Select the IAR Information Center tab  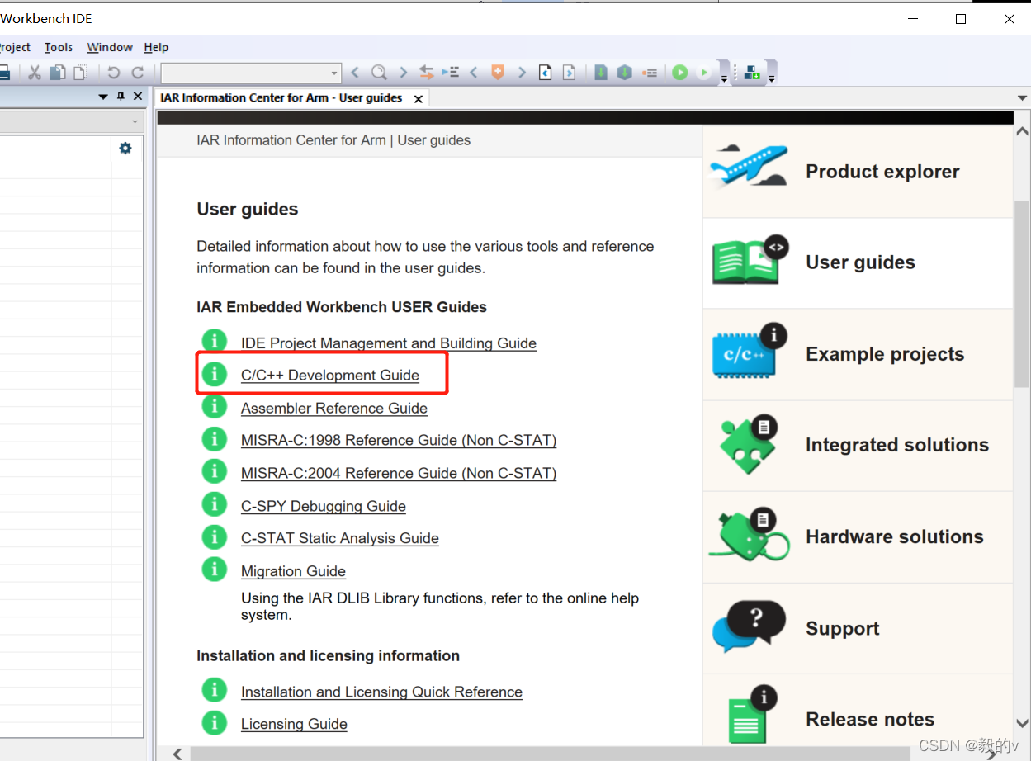click(x=281, y=97)
